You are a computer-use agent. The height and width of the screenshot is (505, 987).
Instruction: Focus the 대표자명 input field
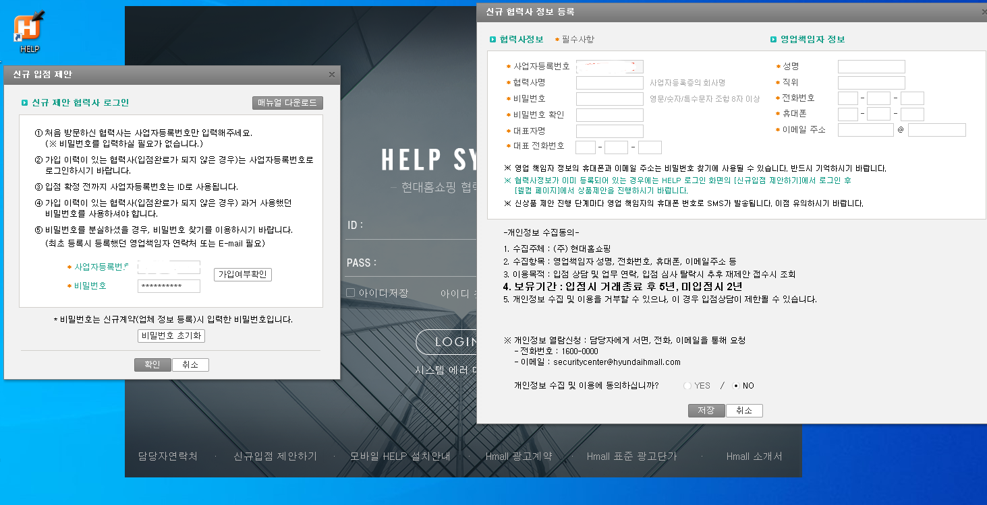tap(610, 131)
